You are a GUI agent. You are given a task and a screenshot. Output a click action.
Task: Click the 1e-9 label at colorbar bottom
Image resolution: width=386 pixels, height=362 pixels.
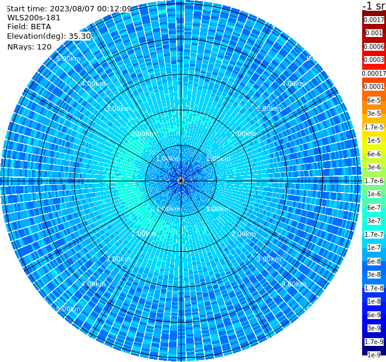pos(374,355)
